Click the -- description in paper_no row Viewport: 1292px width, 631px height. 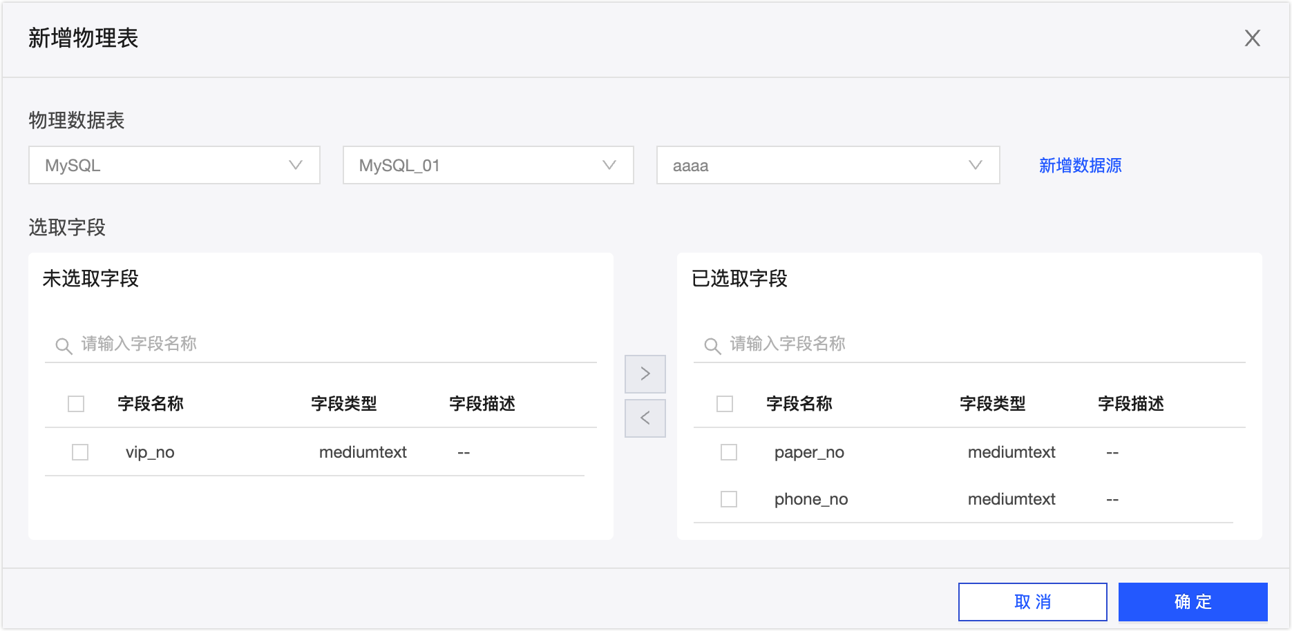tap(1112, 453)
